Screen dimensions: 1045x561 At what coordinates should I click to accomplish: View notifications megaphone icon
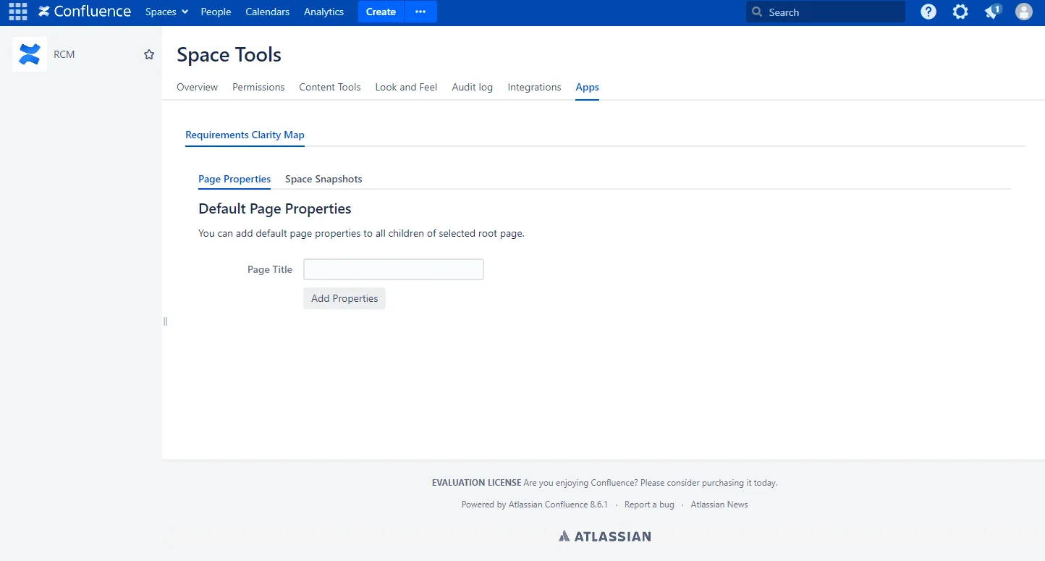click(992, 12)
